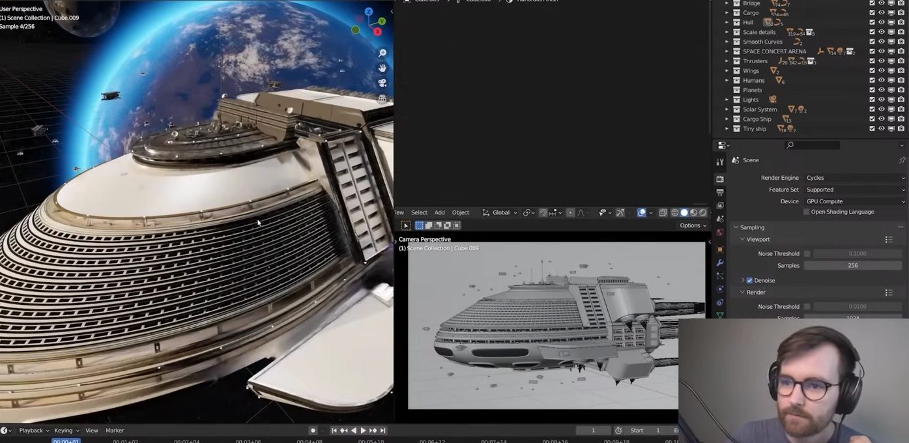This screenshot has height=443, width=909.
Task: Open the Select menu
Action: 419,212
